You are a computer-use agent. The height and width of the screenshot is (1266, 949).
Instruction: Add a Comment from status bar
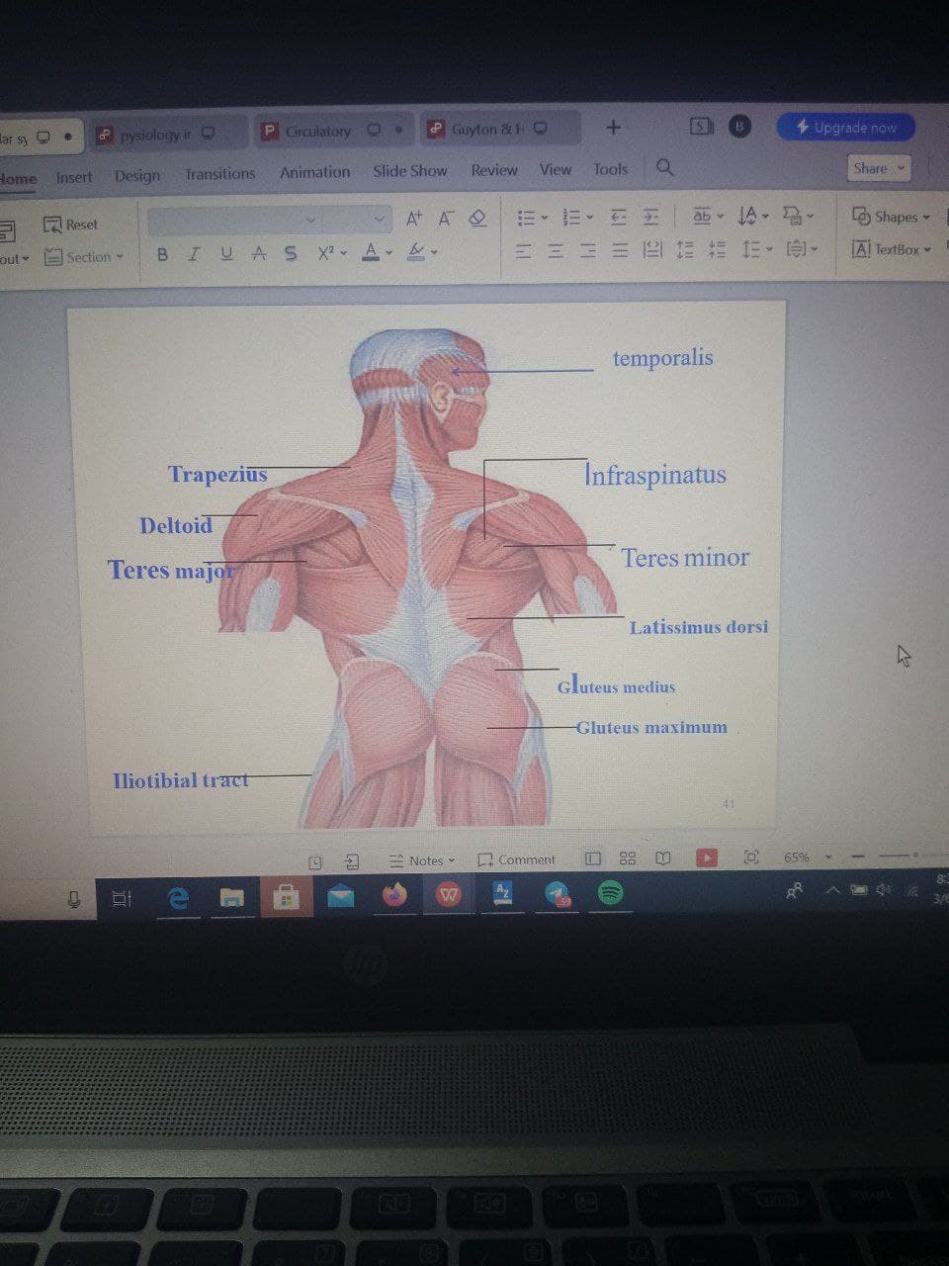517,859
